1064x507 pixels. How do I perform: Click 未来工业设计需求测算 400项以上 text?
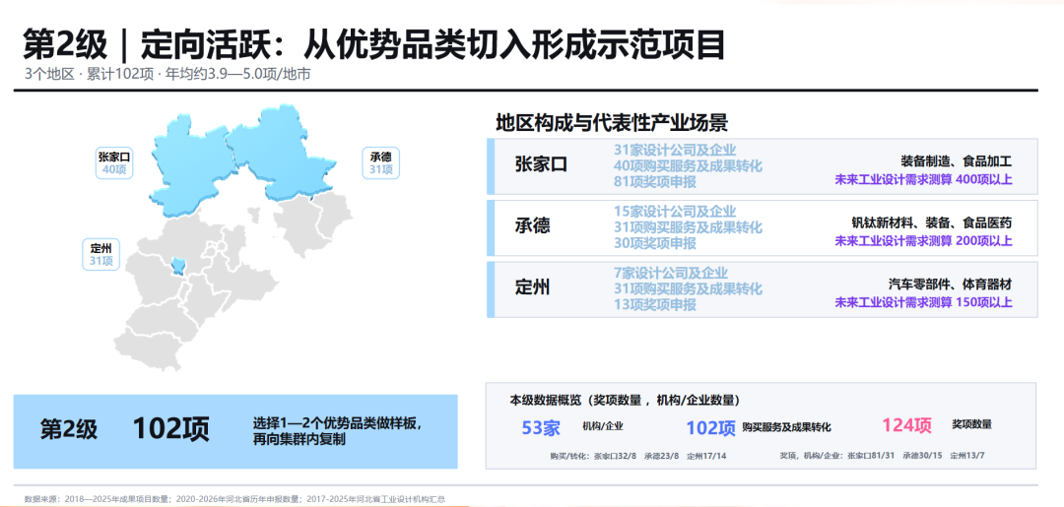coord(923,179)
